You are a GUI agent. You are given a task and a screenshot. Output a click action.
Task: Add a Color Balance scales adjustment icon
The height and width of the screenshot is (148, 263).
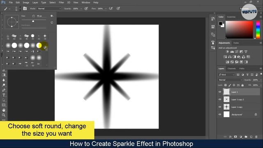point(230,57)
